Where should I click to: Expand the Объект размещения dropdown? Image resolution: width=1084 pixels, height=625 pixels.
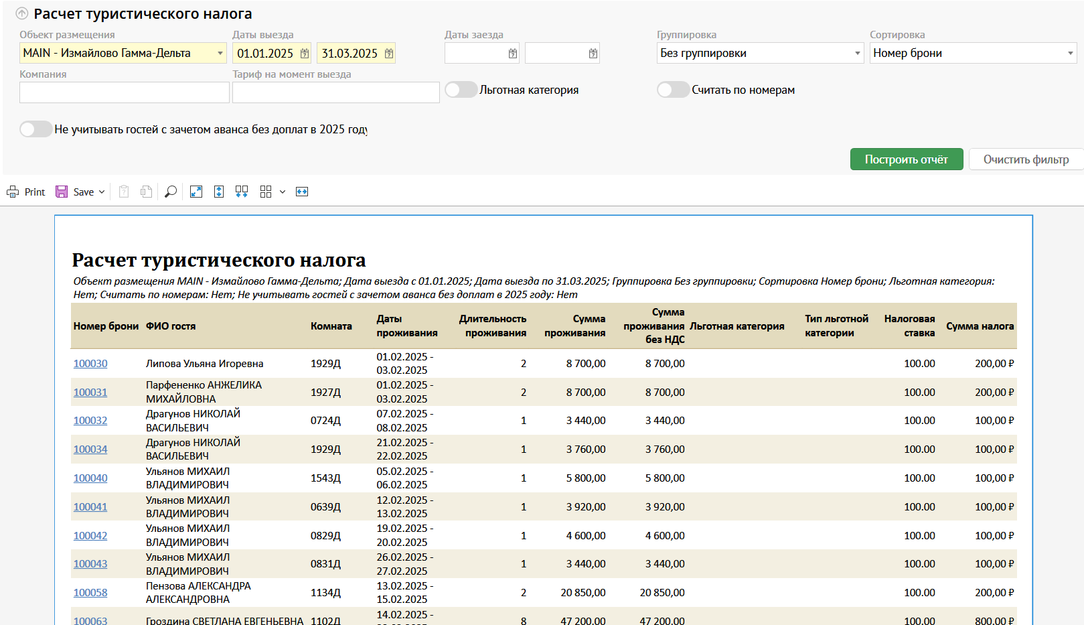[x=220, y=54]
